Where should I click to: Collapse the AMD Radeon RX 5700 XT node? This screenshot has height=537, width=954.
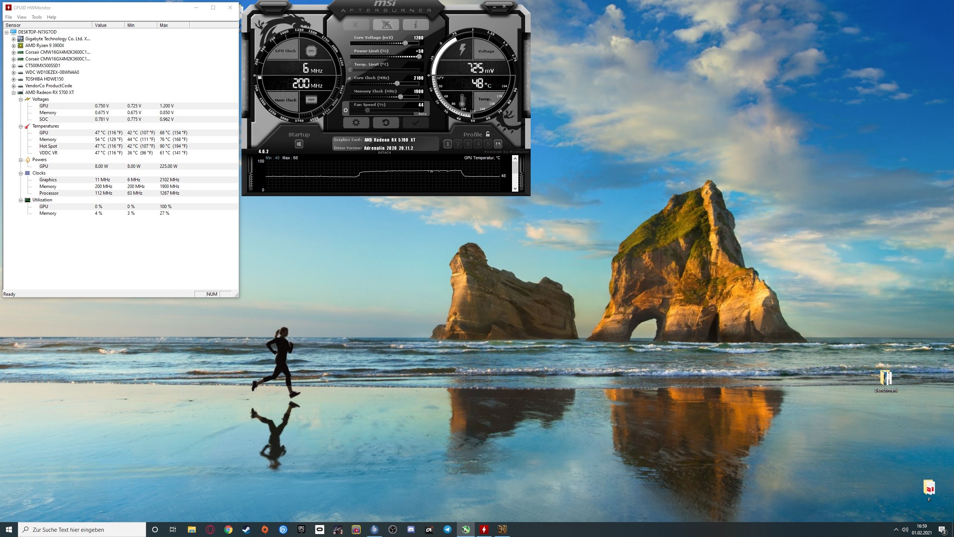14,92
